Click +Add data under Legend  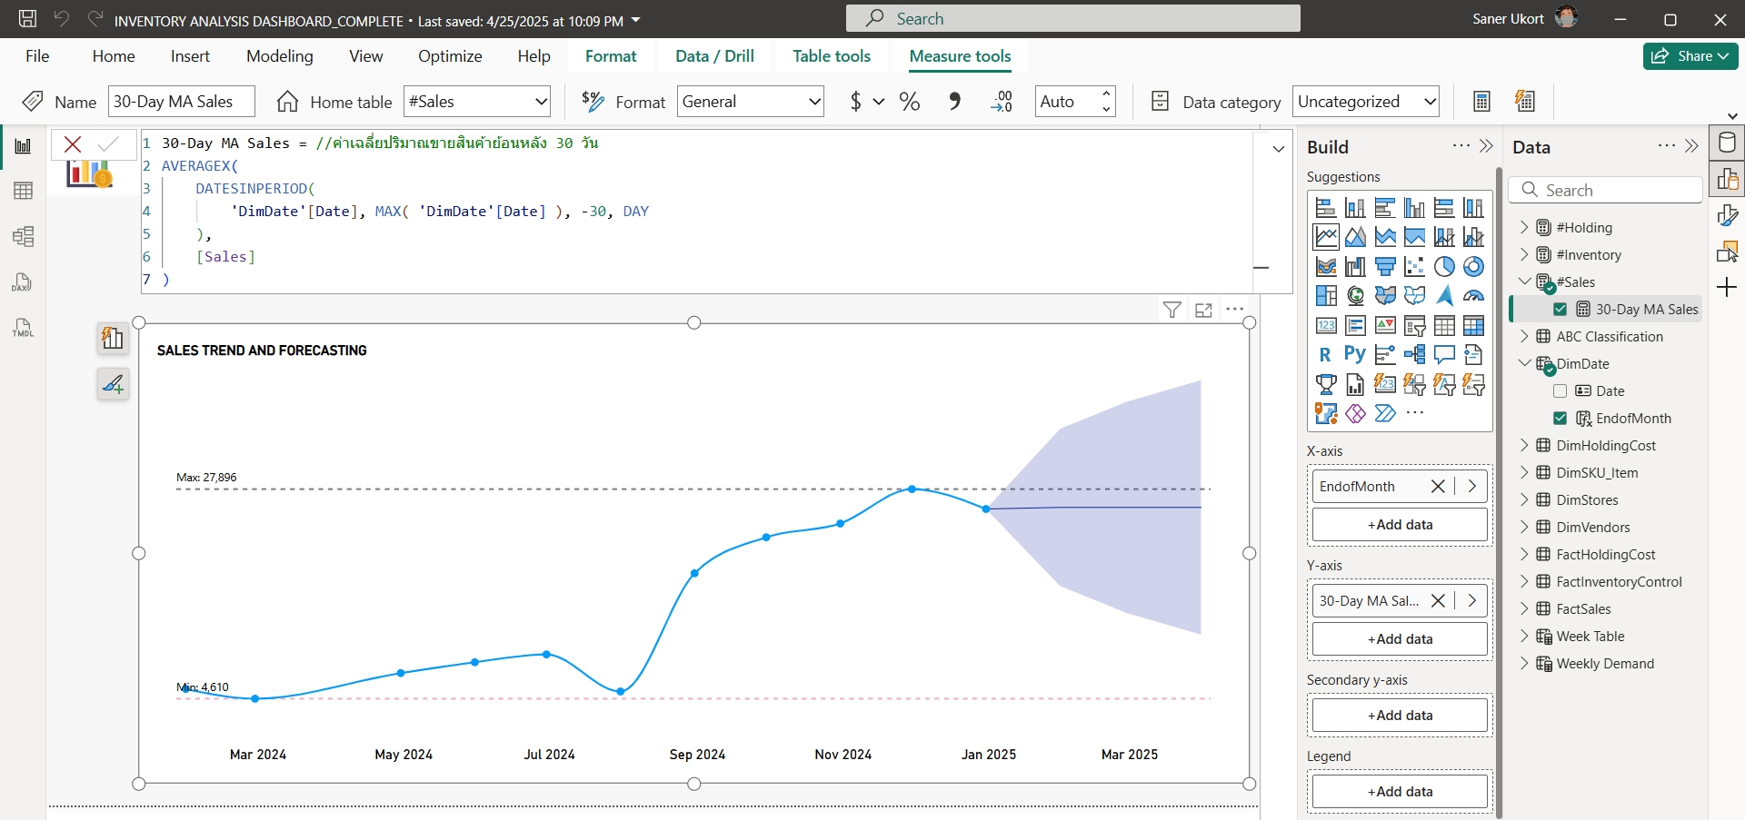pos(1400,792)
